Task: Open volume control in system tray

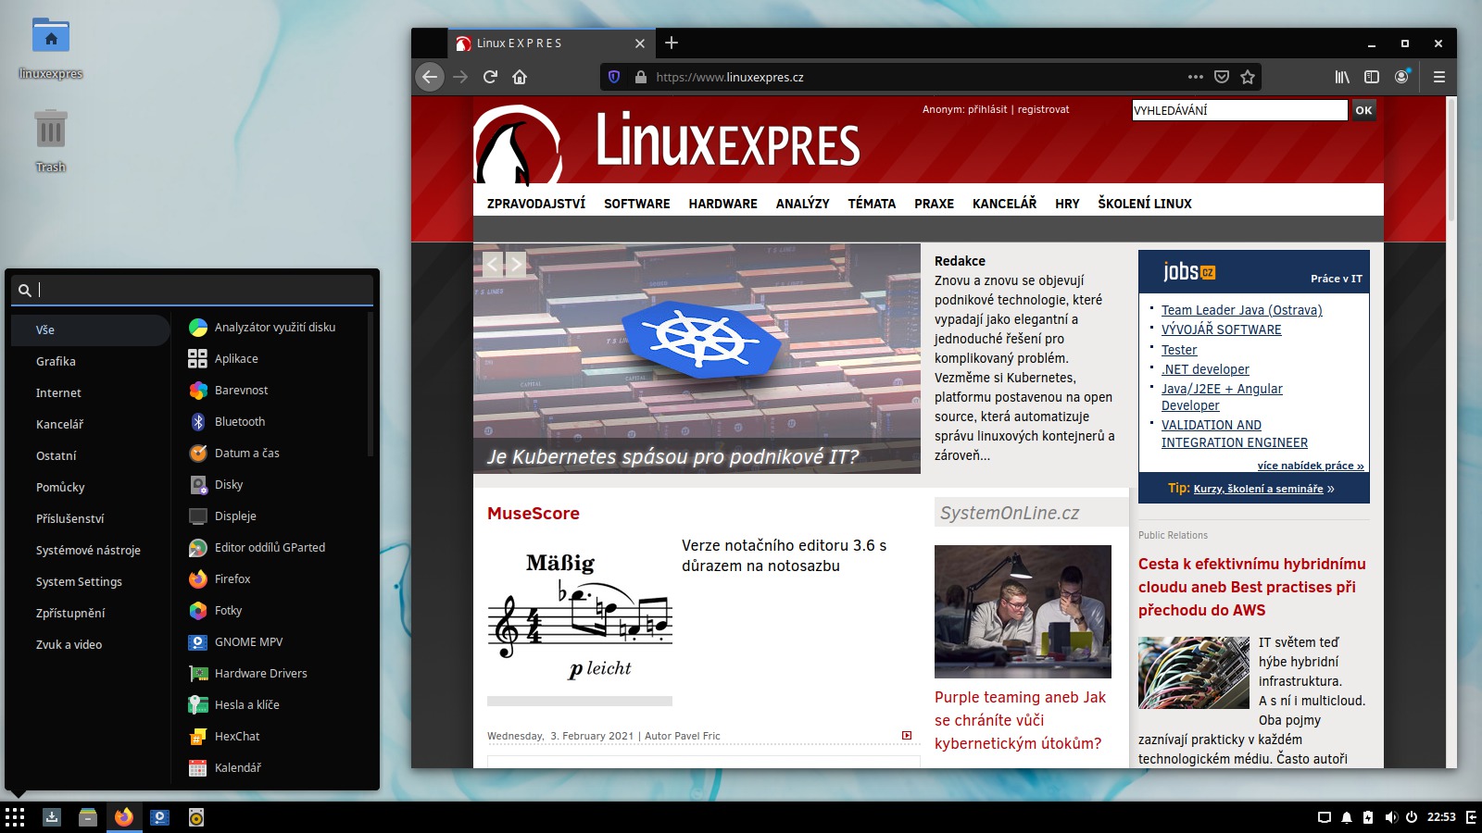Action: pos(1390,817)
